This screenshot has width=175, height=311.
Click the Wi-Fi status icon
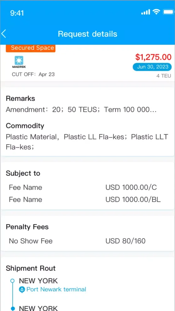156,12
